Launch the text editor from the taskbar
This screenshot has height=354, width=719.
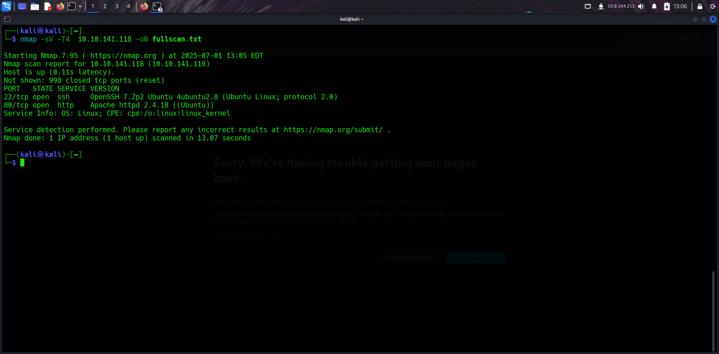[x=48, y=6]
